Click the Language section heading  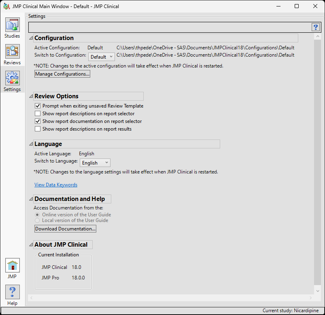48,144
